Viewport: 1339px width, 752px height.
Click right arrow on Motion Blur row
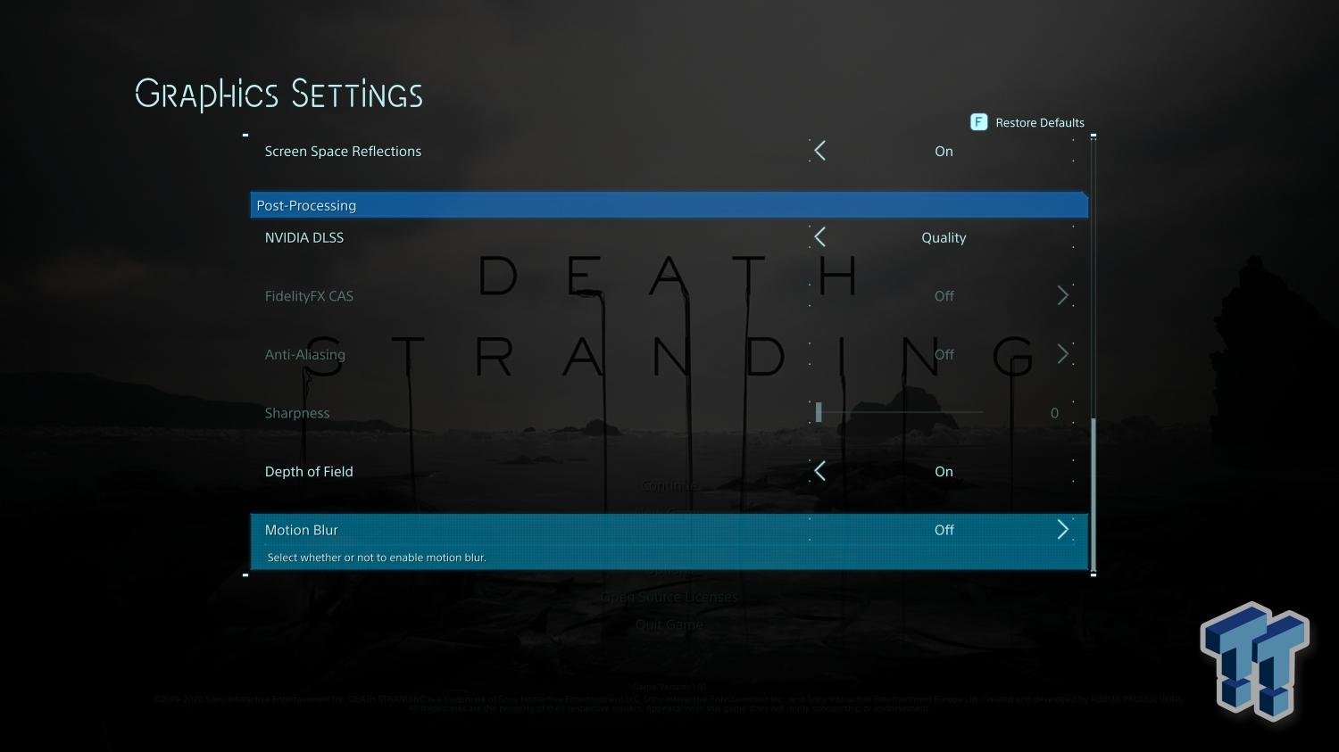click(x=1062, y=530)
